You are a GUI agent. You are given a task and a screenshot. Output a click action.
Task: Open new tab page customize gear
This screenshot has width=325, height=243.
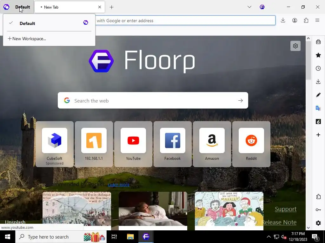(295, 46)
